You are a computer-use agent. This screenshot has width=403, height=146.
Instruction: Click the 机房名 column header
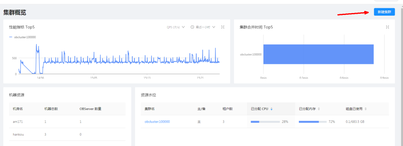[x=18, y=109]
